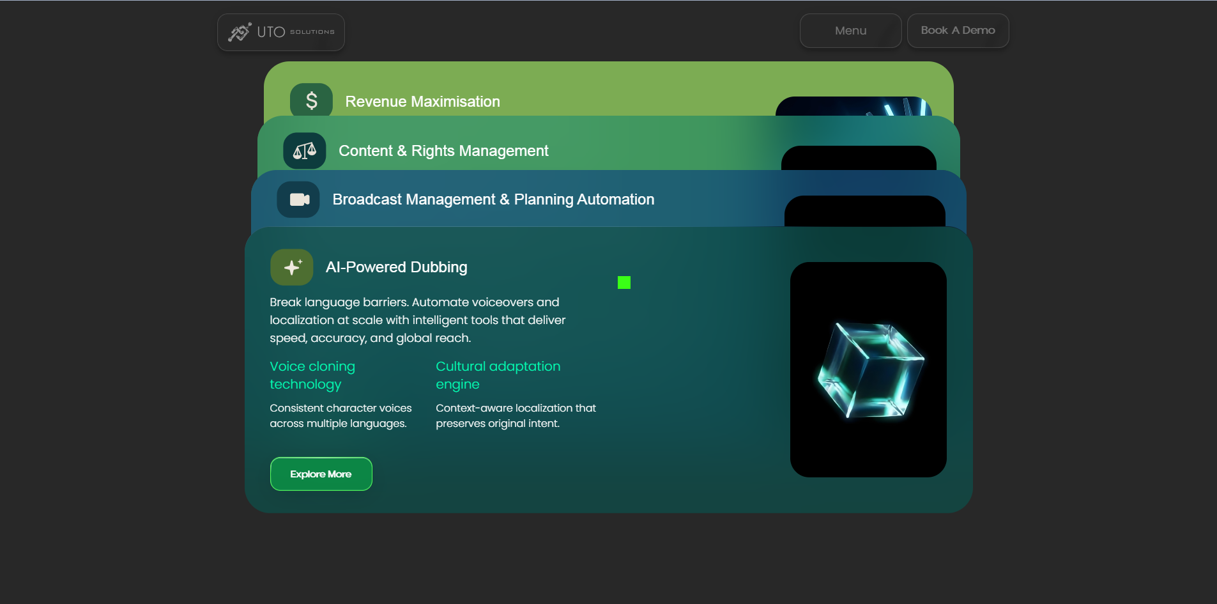Click the Broadcast Management card black thumbnail
Viewport: 1217px width, 604px height.
pos(864,211)
